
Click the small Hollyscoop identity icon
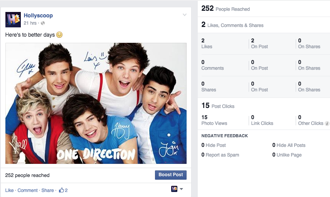[x=174, y=189]
